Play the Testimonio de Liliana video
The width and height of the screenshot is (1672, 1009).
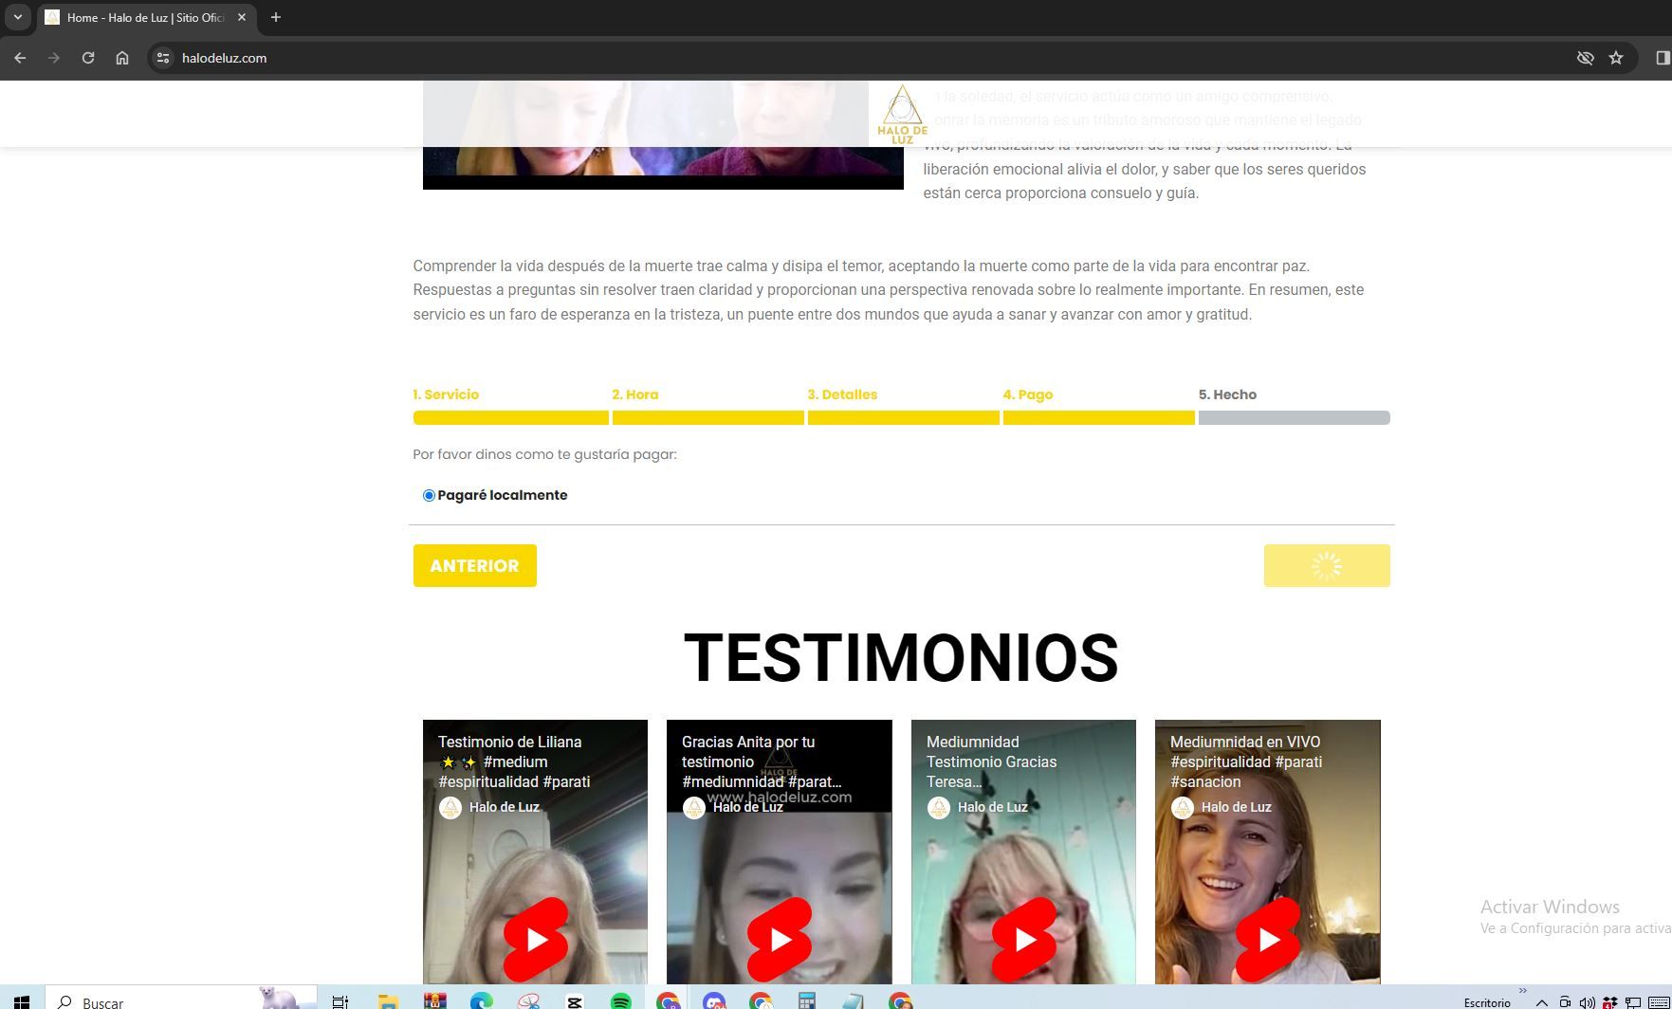click(536, 939)
